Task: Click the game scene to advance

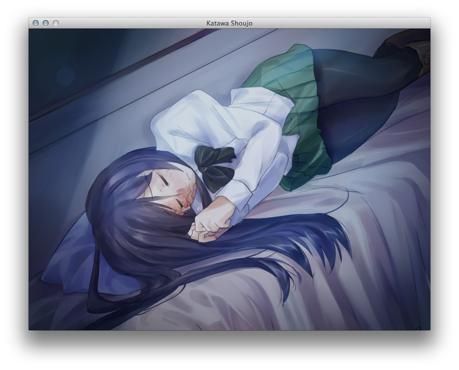Action: [229, 179]
